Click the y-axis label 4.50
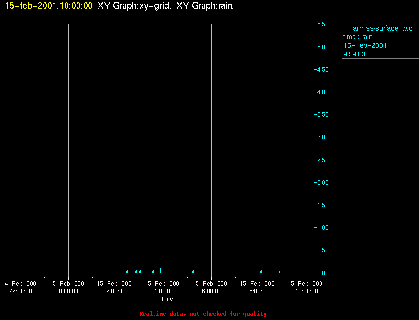This screenshot has height=320, width=419. click(322, 69)
